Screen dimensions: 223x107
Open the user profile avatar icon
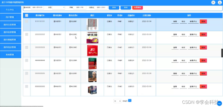[x=220, y=2]
